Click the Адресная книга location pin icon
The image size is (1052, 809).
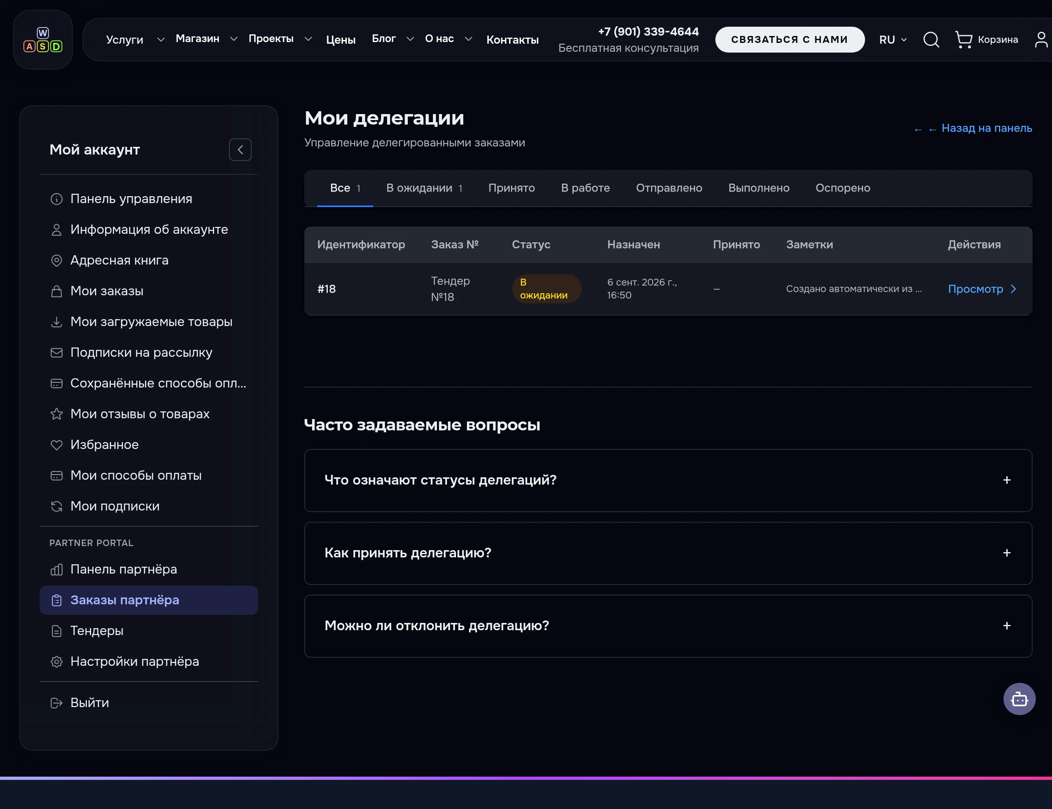tap(56, 260)
